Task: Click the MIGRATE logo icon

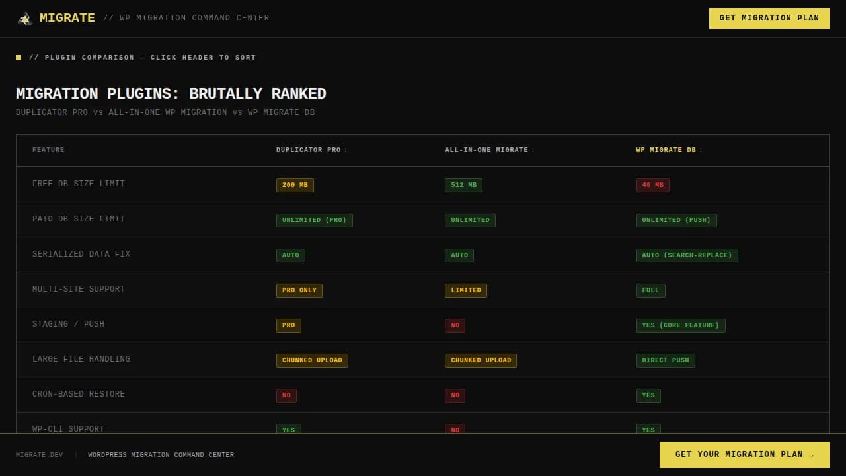Action: [x=24, y=19]
